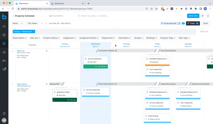Expand the Property Tags dropdown
This screenshot has height=124, width=213.
click(168, 38)
